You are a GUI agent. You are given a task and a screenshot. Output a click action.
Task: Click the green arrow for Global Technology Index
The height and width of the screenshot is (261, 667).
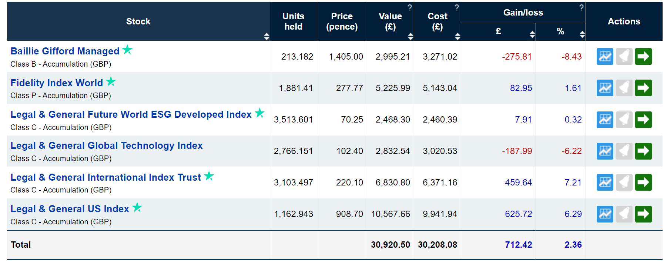point(643,151)
